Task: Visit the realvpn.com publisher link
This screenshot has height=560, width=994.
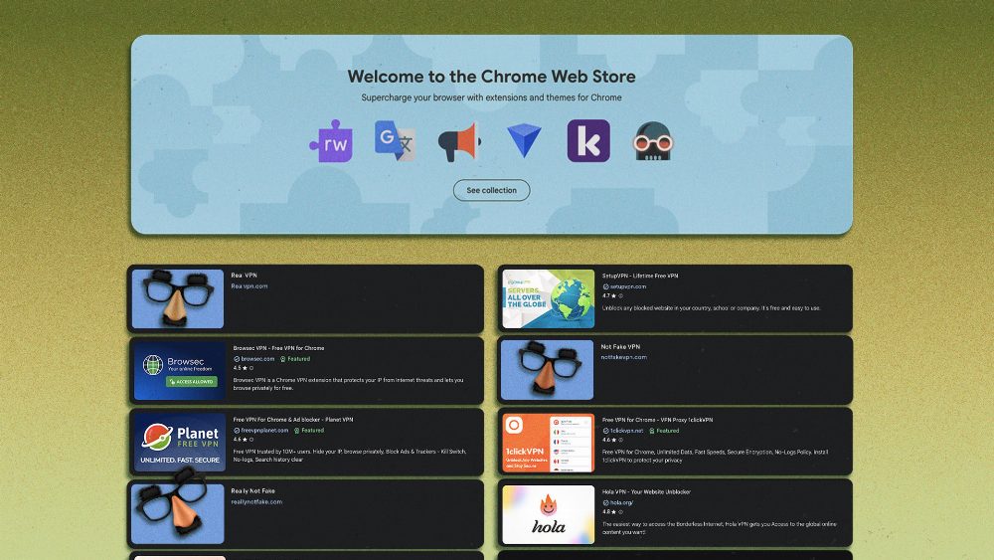Action: 249,286
